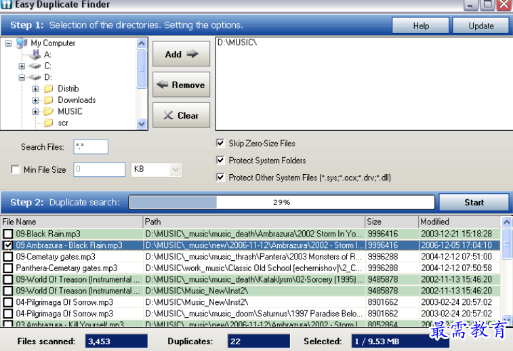Sort results by Size column

(392, 222)
